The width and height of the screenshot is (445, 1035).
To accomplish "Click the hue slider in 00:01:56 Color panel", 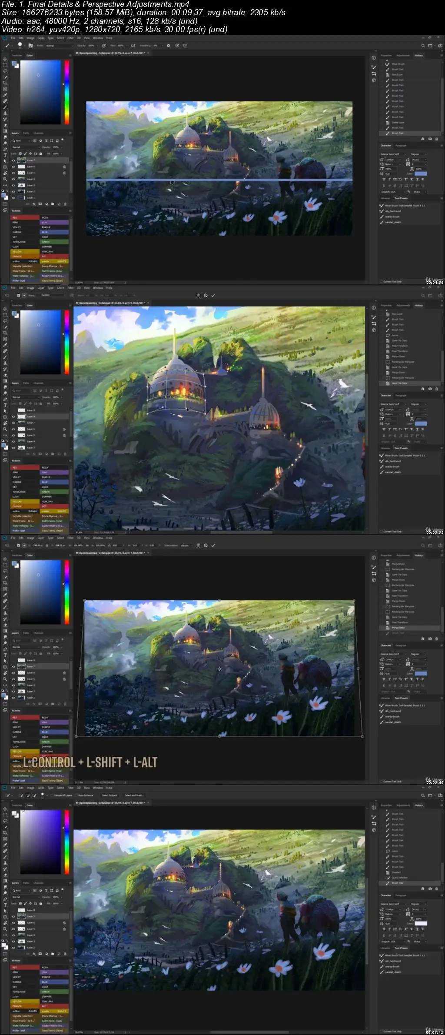I will click(x=67, y=92).
